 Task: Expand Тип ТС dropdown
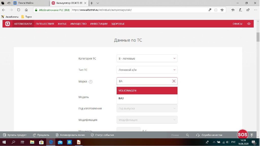[147, 70]
